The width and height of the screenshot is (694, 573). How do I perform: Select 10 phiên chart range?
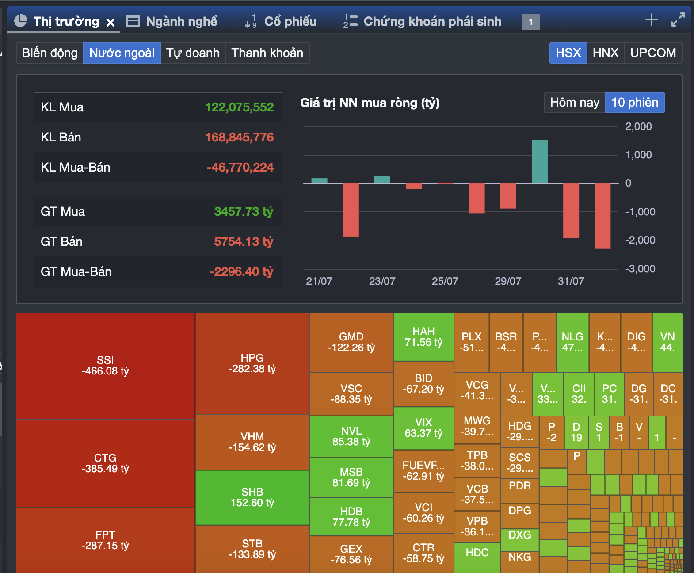pyautogui.click(x=634, y=103)
